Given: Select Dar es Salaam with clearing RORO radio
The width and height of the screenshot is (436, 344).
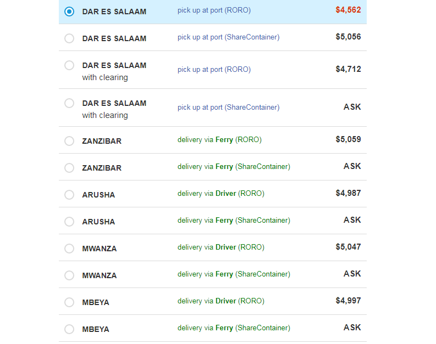Looking at the screenshot, I should (x=69, y=65).
